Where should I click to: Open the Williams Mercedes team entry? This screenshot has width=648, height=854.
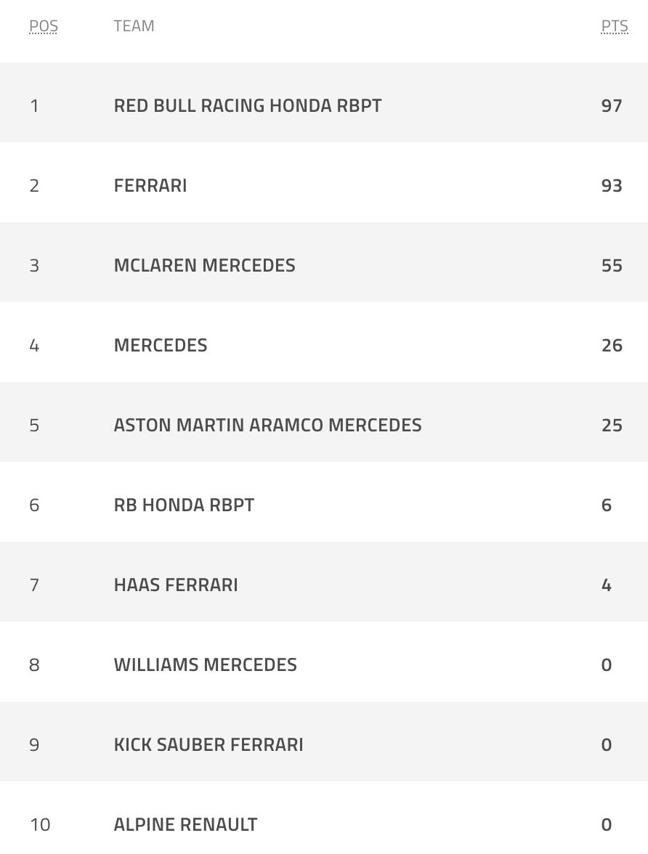pos(206,665)
